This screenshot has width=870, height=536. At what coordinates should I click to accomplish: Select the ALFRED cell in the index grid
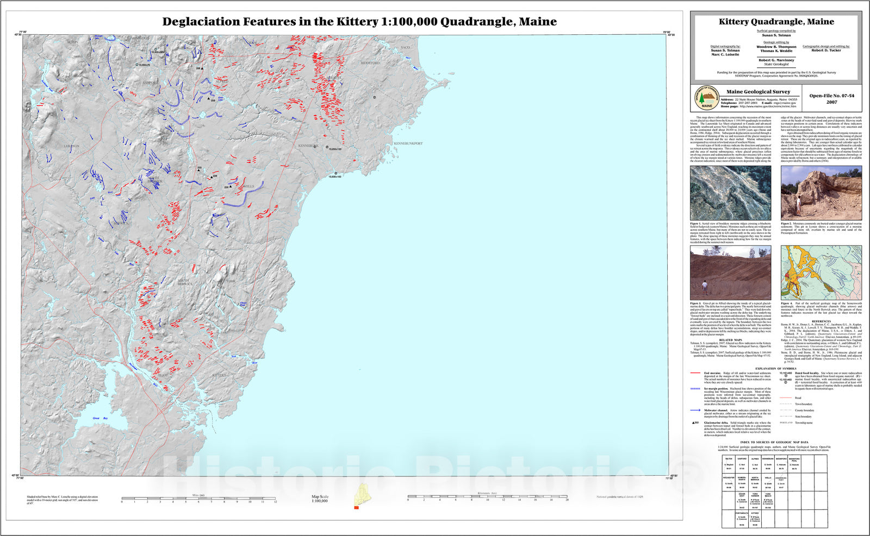pos(755,464)
